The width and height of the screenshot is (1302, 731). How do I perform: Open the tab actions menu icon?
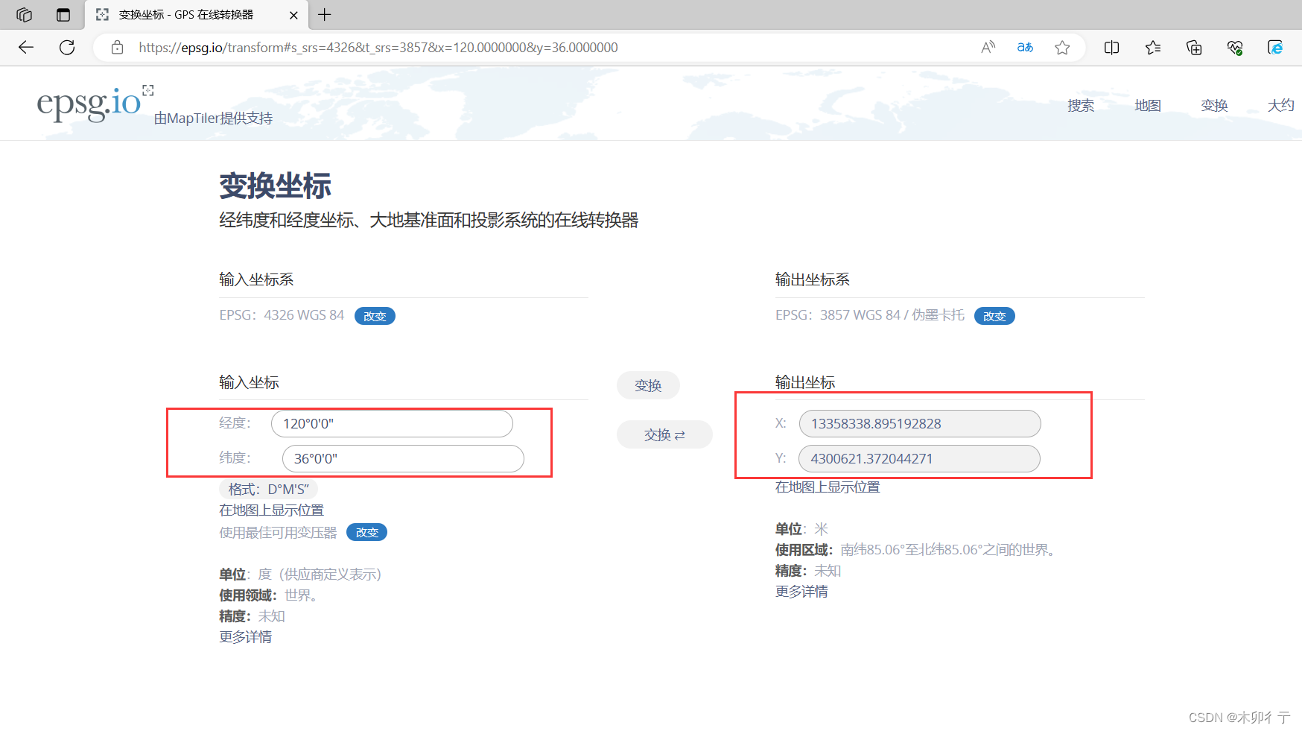[x=63, y=15]
